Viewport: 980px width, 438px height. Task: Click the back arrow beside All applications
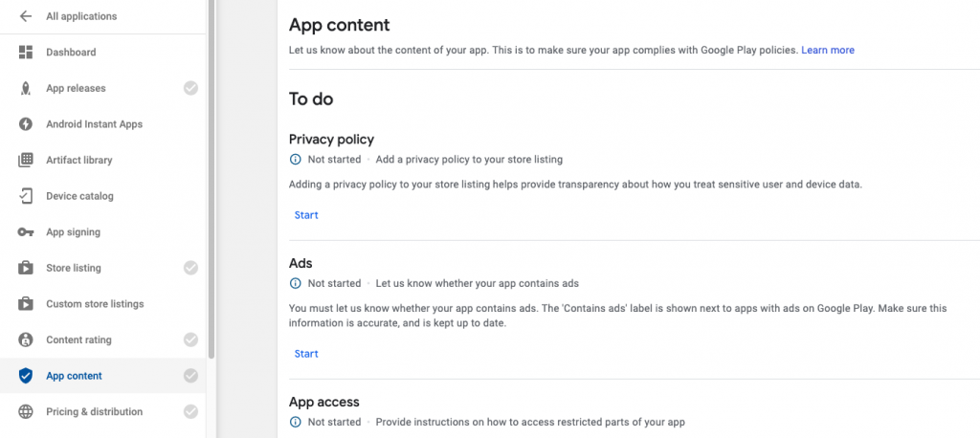(26, 16)
